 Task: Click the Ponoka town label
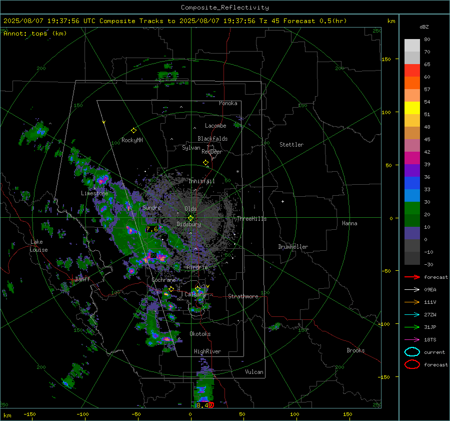pyautogui.click(x=228, y=103)
